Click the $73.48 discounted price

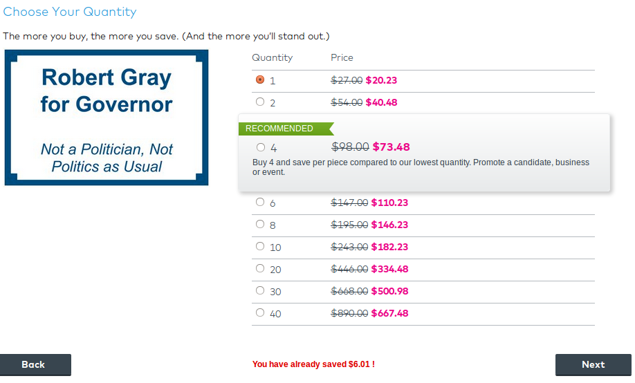(x=392, y=147)
